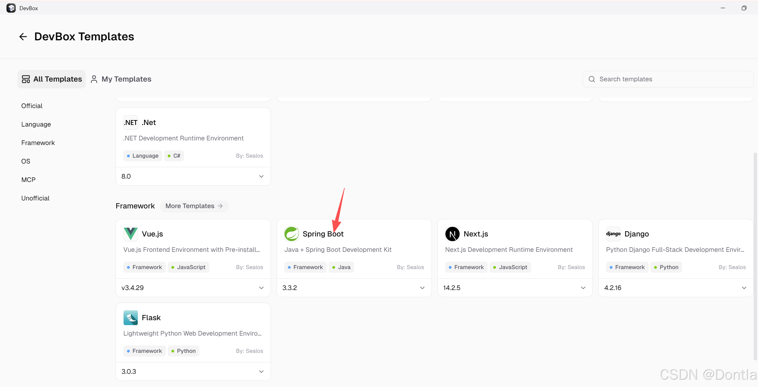Click the .Net template title
Screen dimensions: 758x387
click(x=149, y=123)
